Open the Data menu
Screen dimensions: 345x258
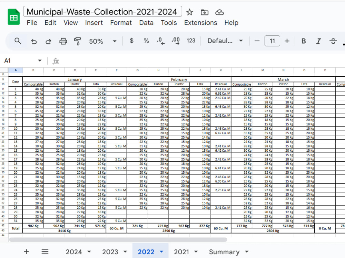(146, 23)
